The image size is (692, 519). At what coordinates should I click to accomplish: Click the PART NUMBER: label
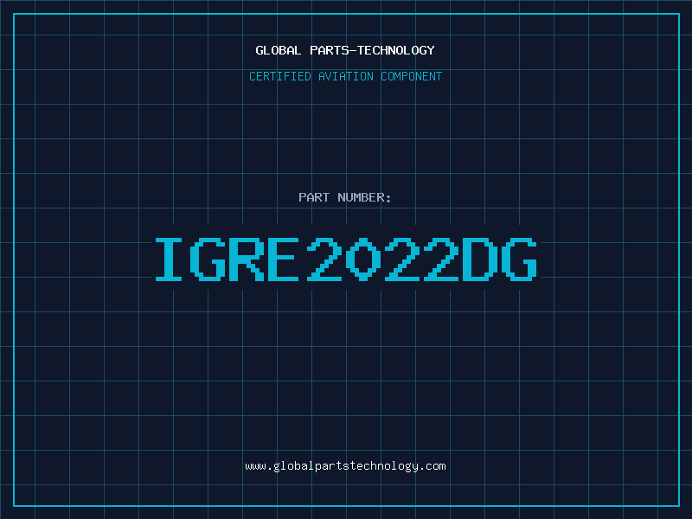point(344,197)
